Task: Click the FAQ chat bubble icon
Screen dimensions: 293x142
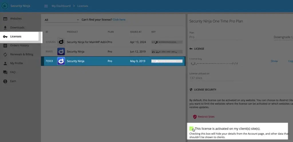Action: (5, 72)
